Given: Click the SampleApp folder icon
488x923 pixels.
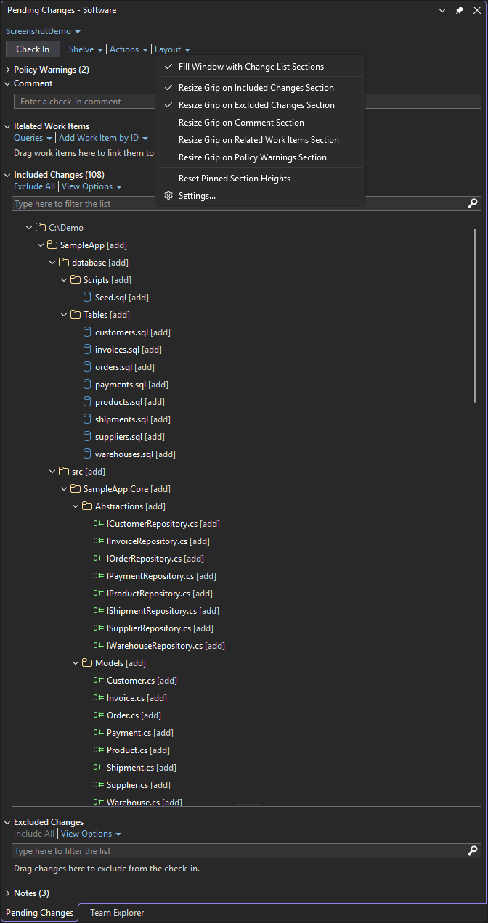Looking at the screenshot, I should [52, 245].
